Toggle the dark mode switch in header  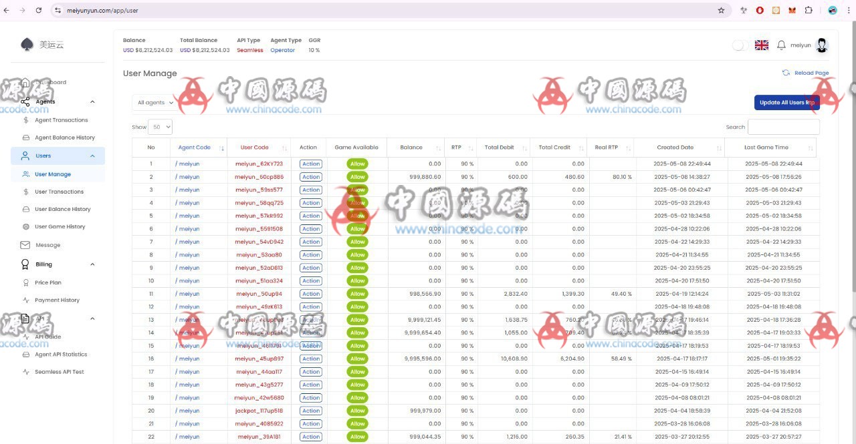point(740,45)
